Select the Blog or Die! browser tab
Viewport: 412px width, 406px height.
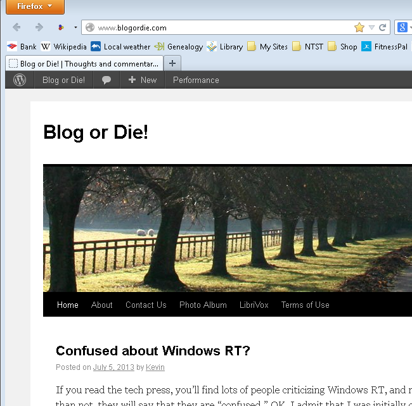point(84,63)
